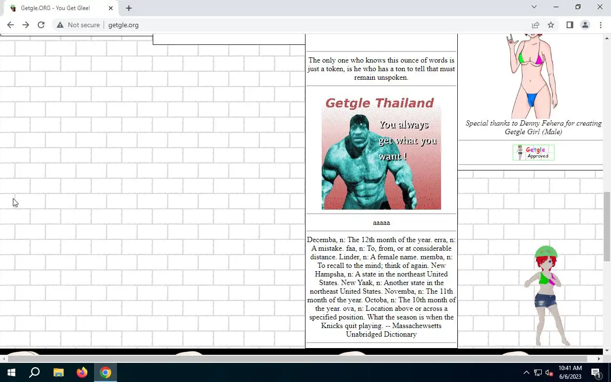This screenshot has height=382, width=611.
Task: Open the Chrome profile avatar
Action: (x=585, y=25)
